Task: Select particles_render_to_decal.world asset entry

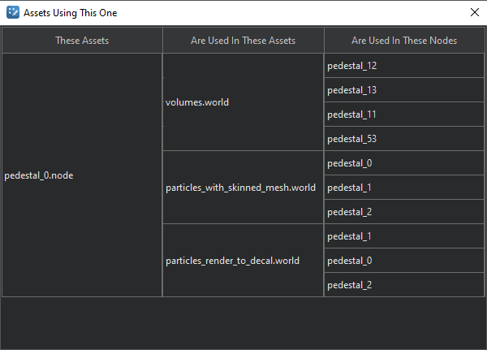Action: tap(232, 261)
